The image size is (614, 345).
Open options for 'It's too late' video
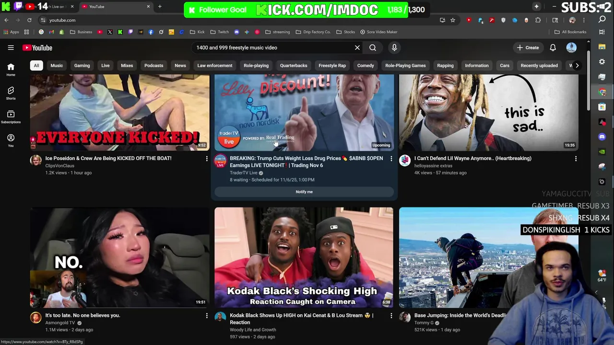(x=207, y=316)
